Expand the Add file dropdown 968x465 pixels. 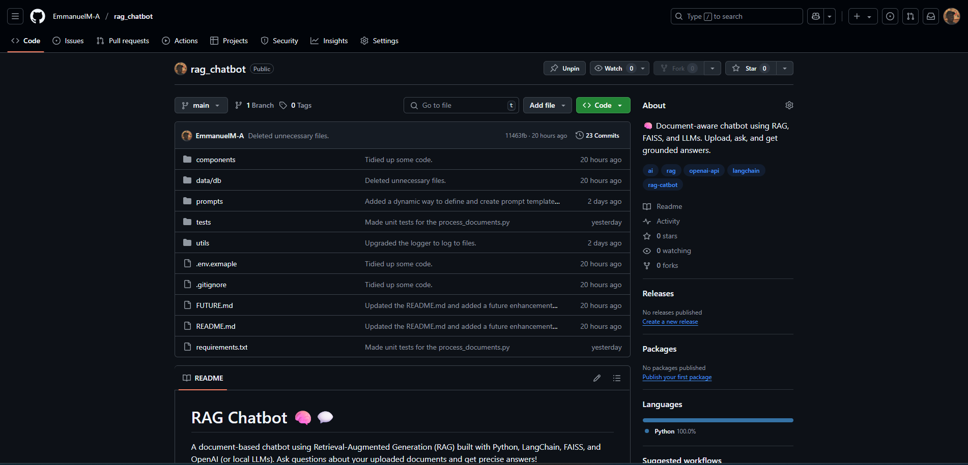click(x=548, y=105)
